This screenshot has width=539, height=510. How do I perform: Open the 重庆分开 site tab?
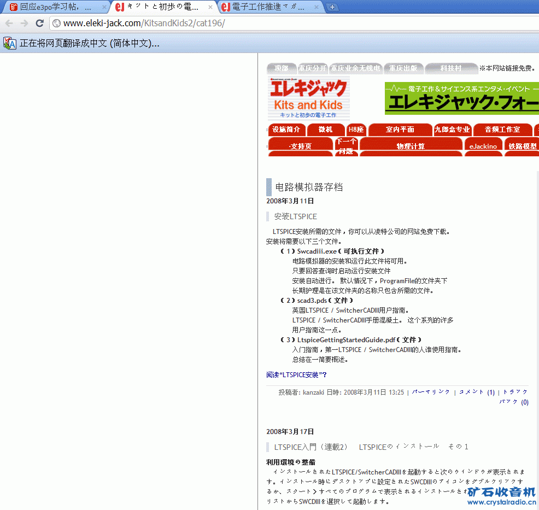(x=312, y=68)
